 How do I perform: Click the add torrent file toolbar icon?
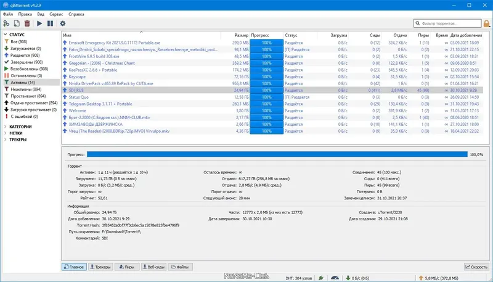(17, 23)
